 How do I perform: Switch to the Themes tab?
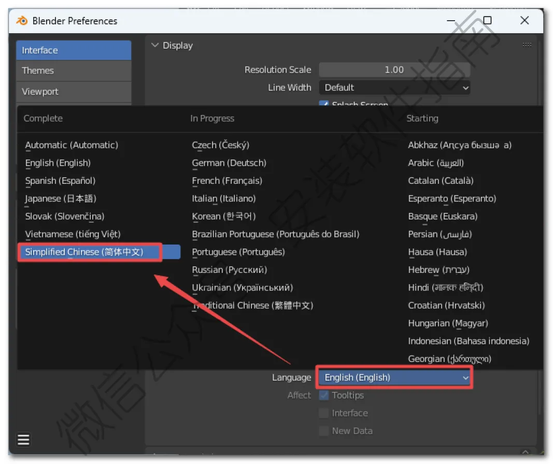[74, 71]
